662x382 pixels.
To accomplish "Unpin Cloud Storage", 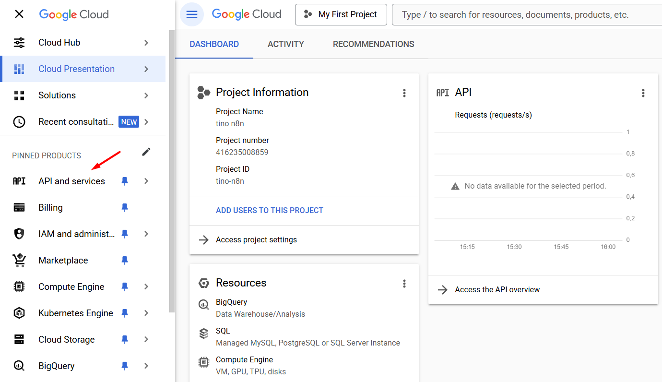I will point(125,339).
